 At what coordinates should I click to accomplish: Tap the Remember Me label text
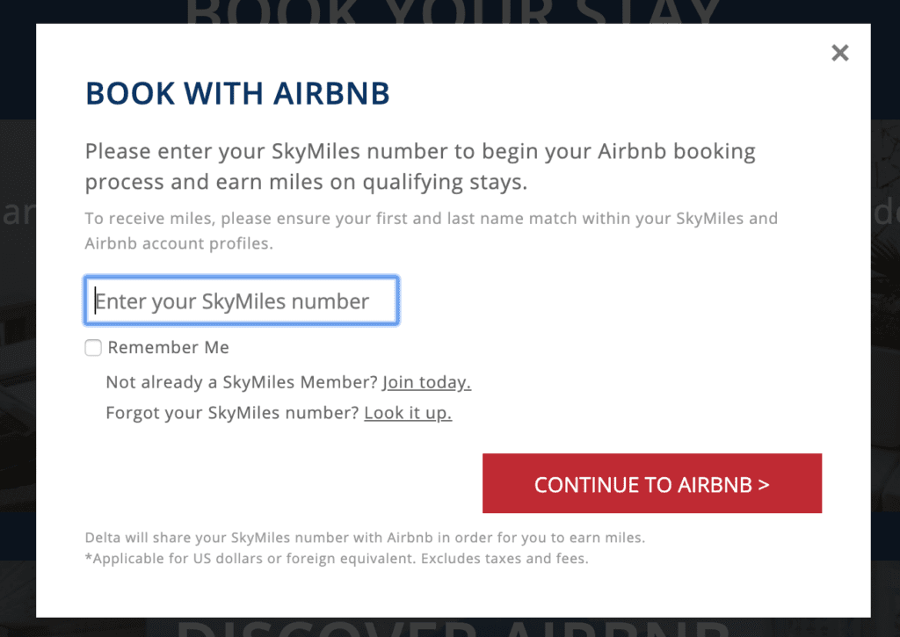(168, 347)
